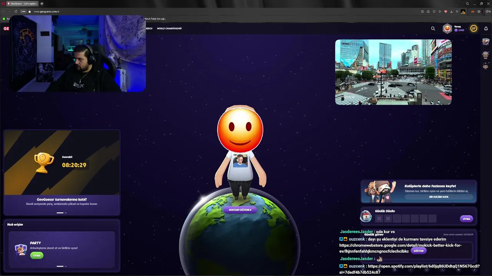Open the Facebook footer icon
Screen dimensions: 492x276
tap(411, 270)
